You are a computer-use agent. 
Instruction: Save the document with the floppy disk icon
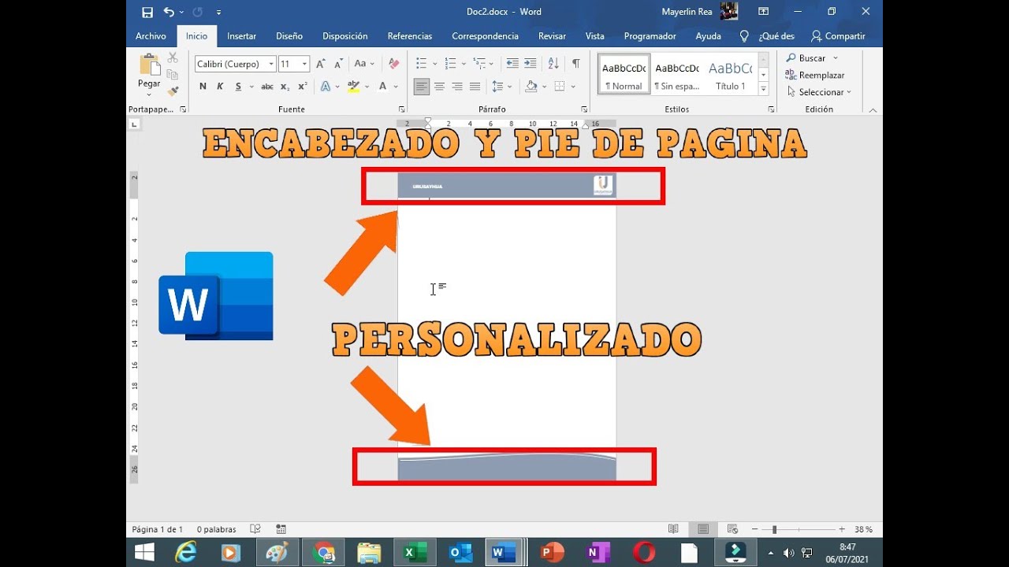(147, 12)
